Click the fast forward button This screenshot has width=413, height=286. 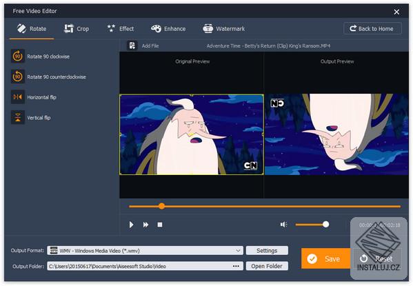pyautogui.click(x=145, y=225)
